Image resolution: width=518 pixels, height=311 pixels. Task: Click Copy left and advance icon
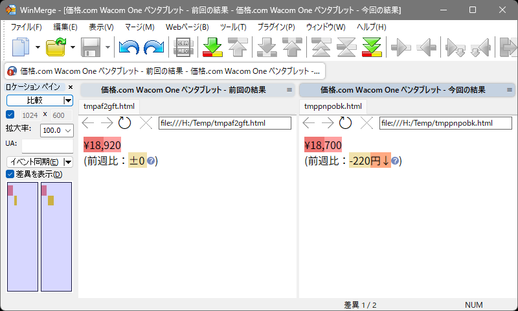(480, 47)
